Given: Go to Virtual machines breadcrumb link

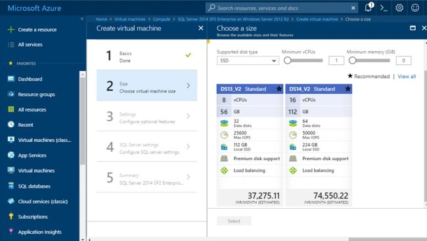Looking at the screenshot, I should [x=130, y=19].
